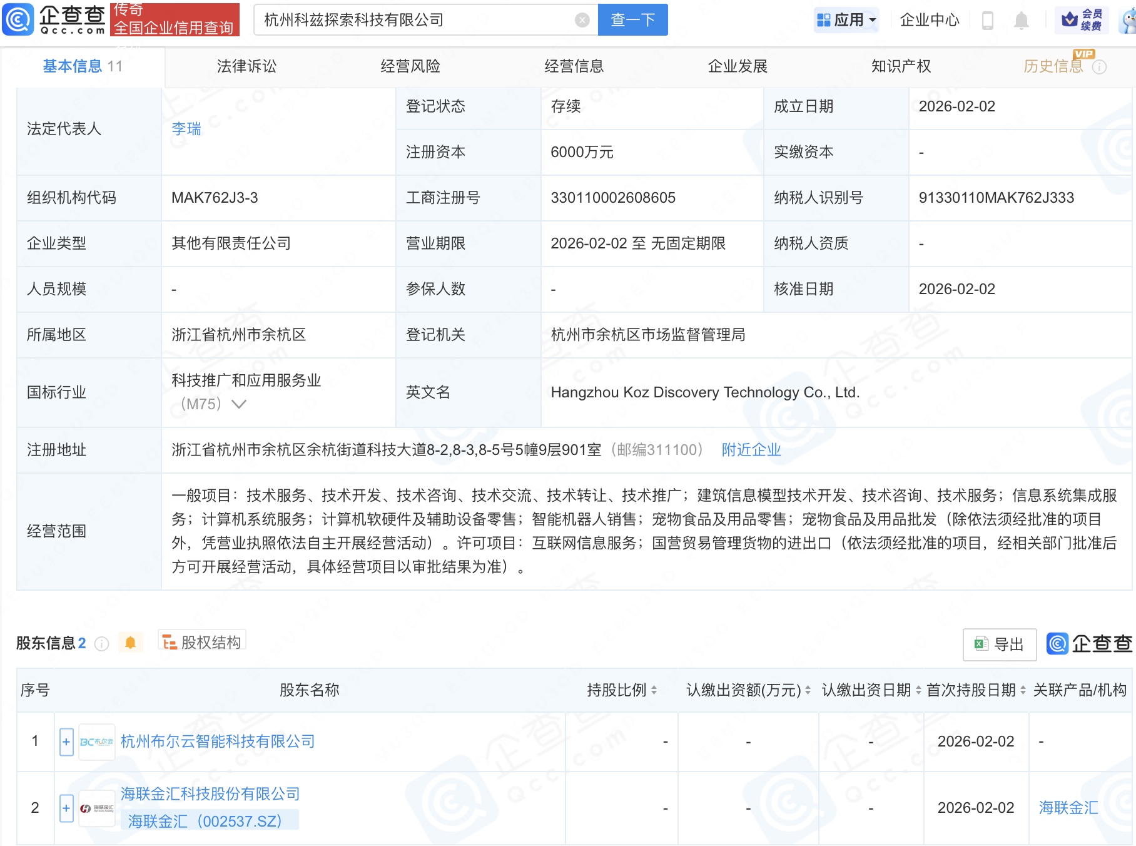
Task: Click the 查一下 search button
Action: [x=632, y=20]
